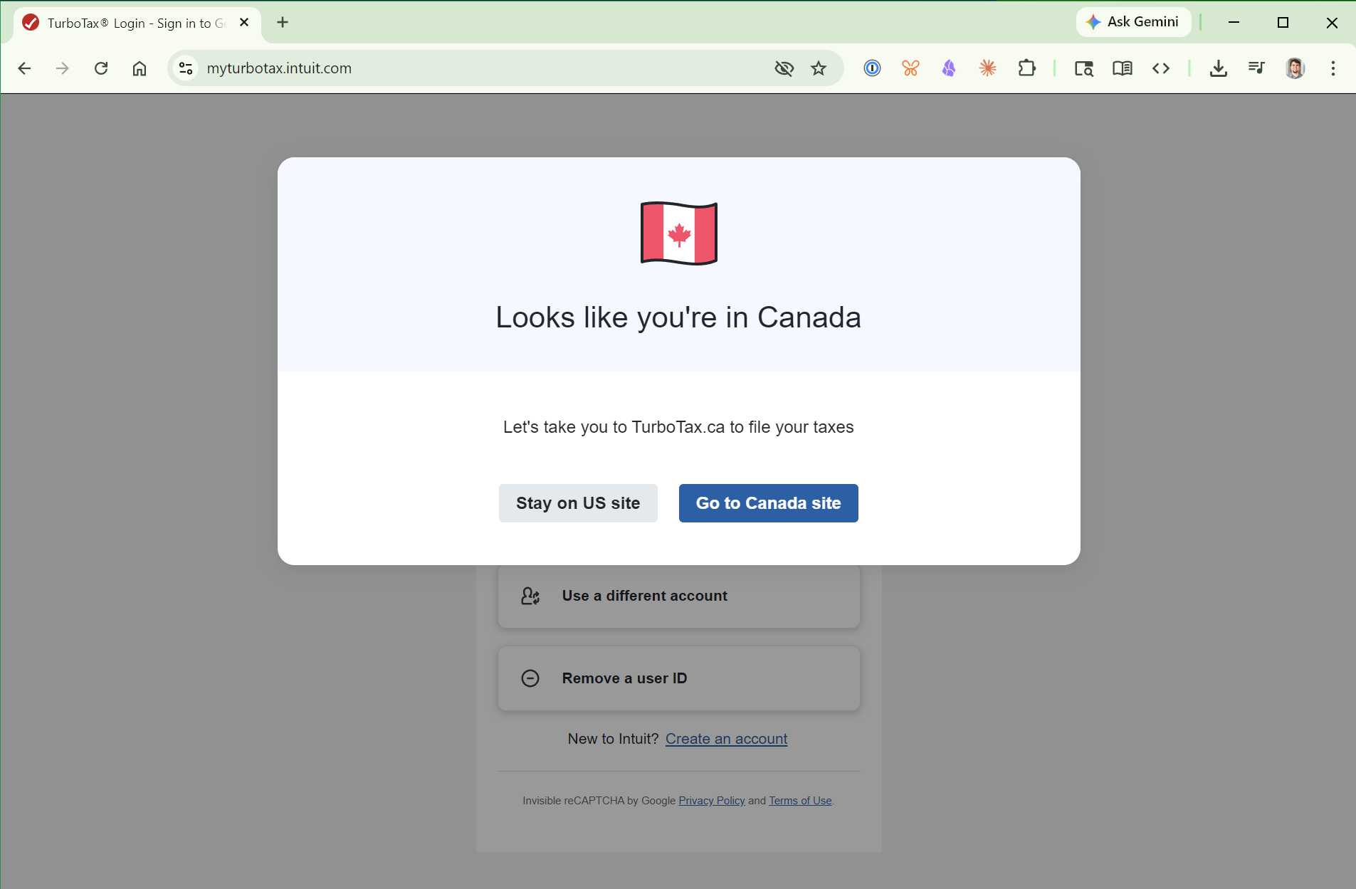Open the code view icon

coord(1162,68)
